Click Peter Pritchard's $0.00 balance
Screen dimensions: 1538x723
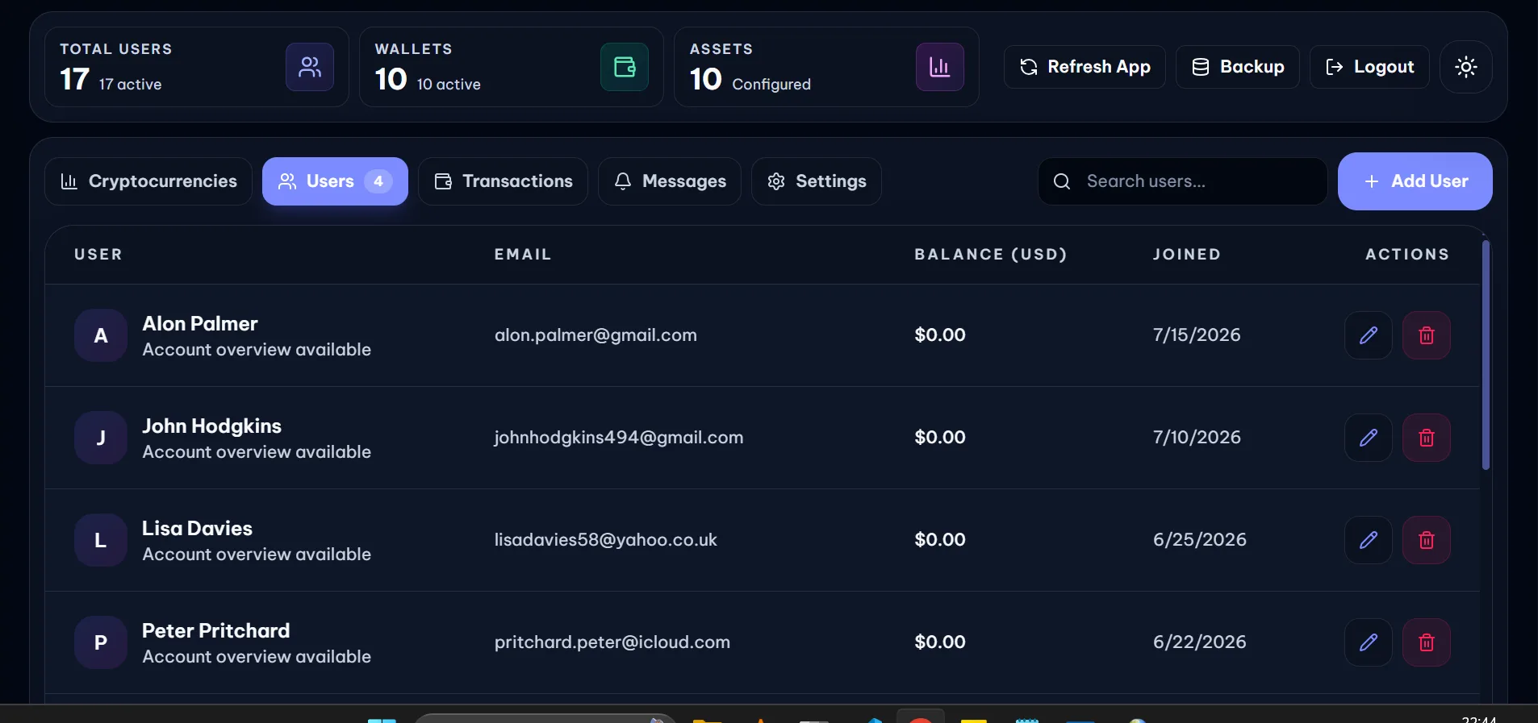pyautogui.click(x=940, y=642)
